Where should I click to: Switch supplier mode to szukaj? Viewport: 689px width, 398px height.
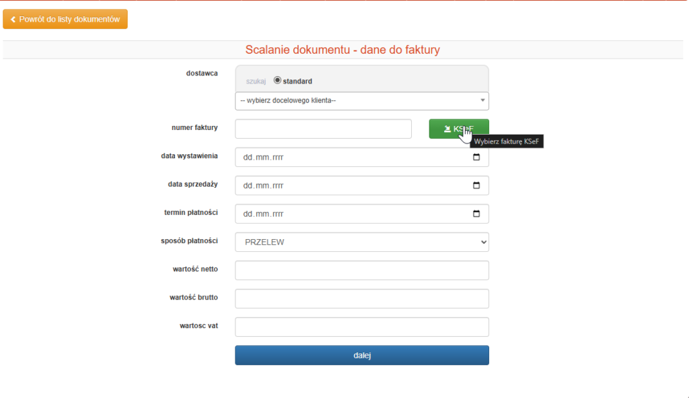256,81
